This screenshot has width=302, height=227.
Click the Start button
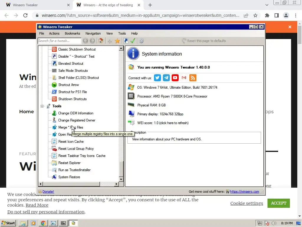(x=8, y=223)
